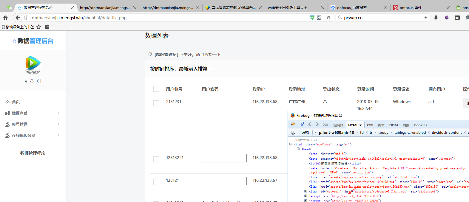Collapse the html node in Firebug tree
This screenshot has width=469, height=202.
pos(291,144)
